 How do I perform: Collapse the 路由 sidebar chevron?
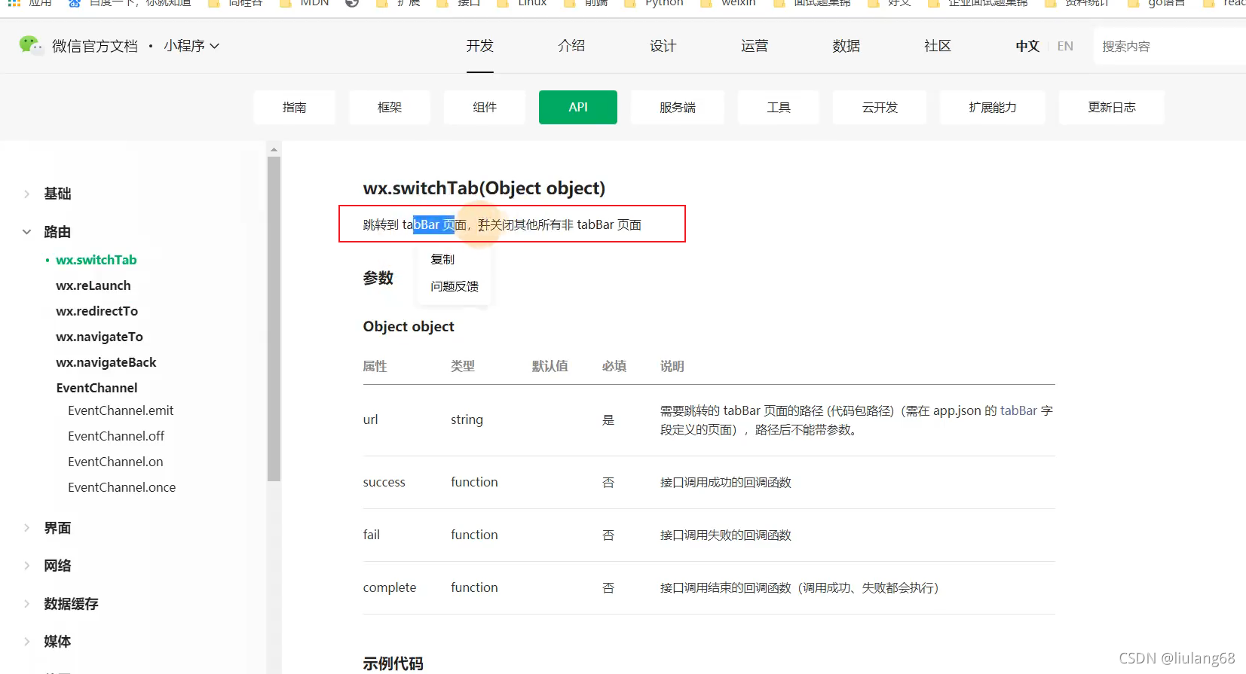point(27,232)
